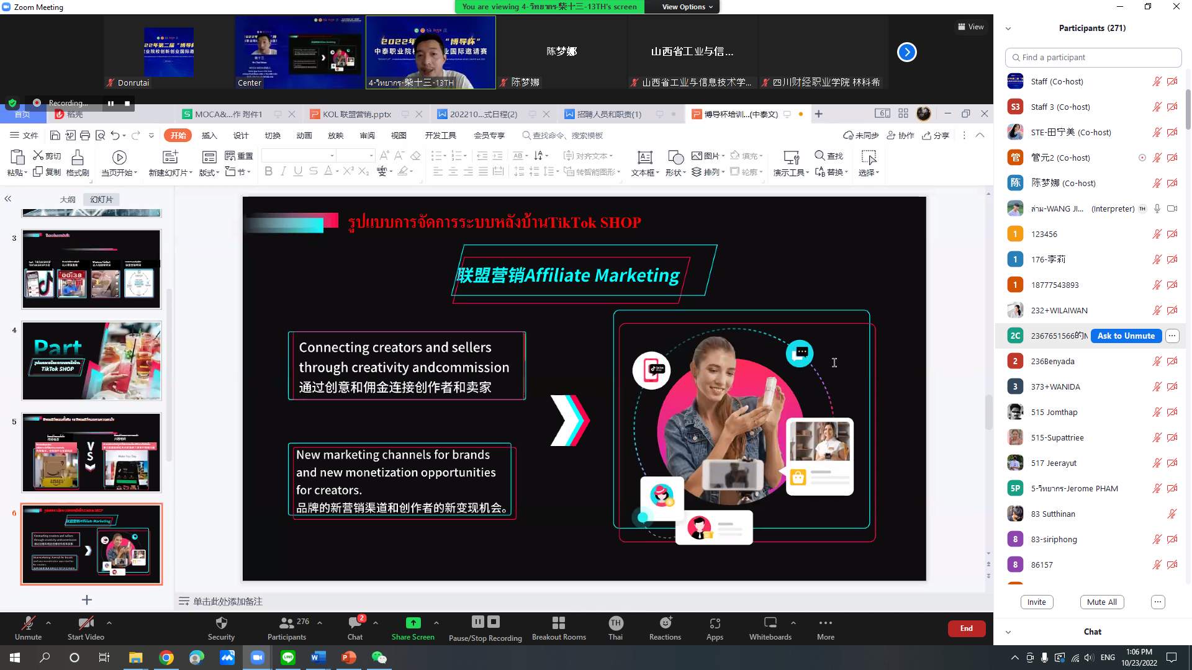This screenshot has width=1192, height=670.
Task: Open the Reactions smiley icon
Action: point(665,623)
